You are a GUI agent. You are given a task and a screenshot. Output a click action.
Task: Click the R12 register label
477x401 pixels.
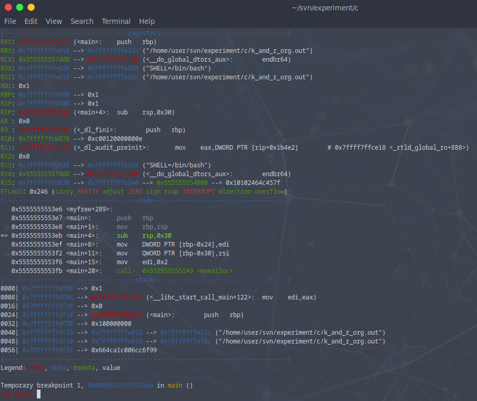pyautogui.click(x=6, y=156)
